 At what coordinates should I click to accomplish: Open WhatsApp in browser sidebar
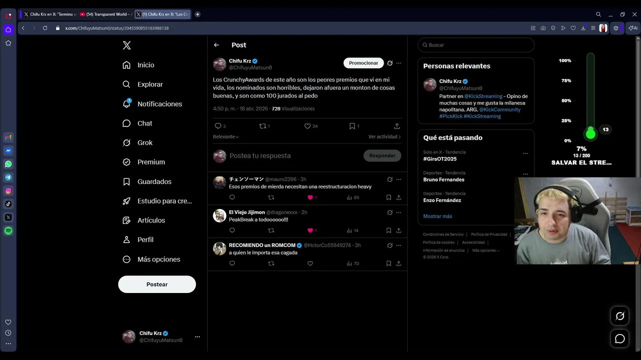[x=9, y=164]
